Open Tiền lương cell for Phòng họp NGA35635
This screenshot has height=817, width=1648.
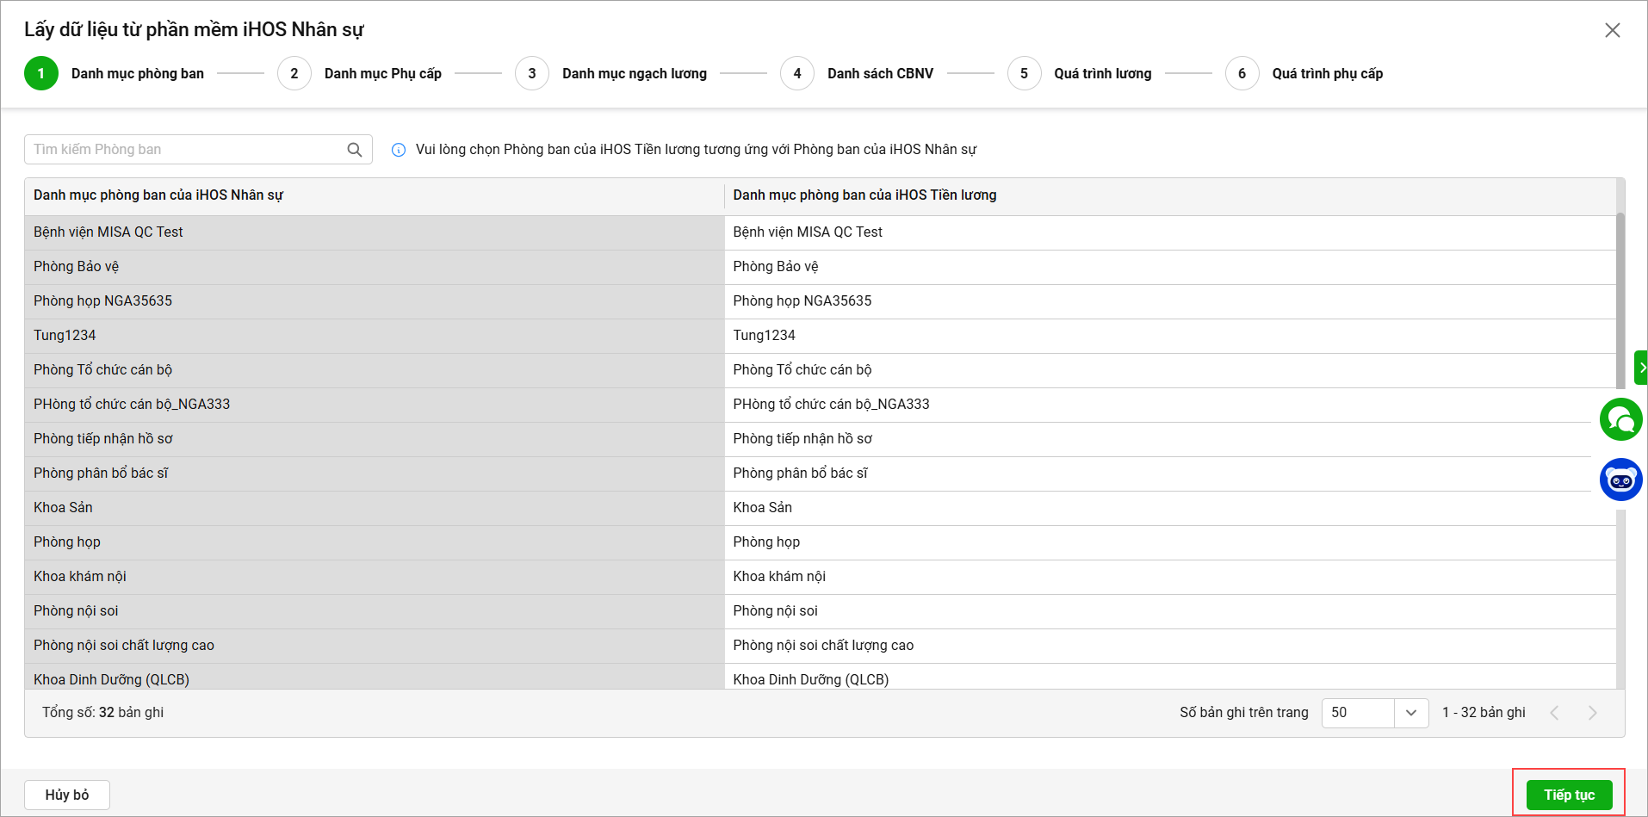point(1170,301)
